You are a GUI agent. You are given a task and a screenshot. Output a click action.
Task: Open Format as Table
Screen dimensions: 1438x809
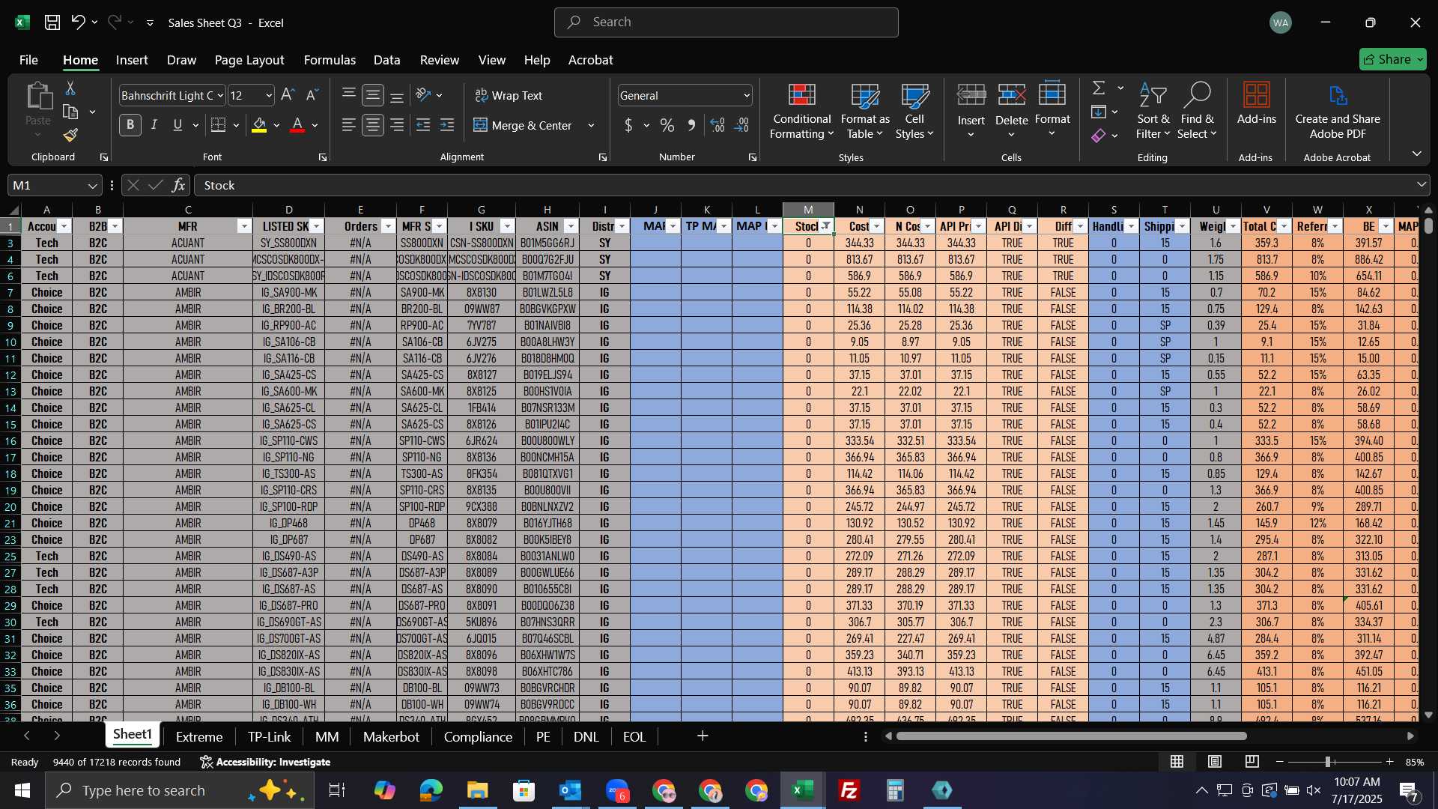(x=865, y=111)
